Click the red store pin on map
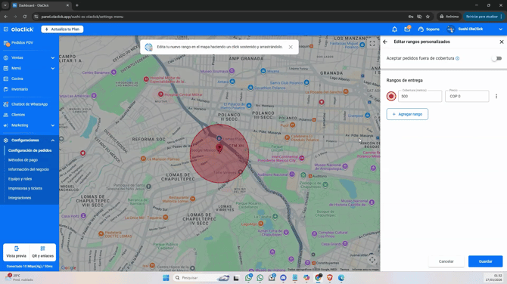The height and width of the screenshot is (284, 507). pyautogui.click(x=219, y=149)
